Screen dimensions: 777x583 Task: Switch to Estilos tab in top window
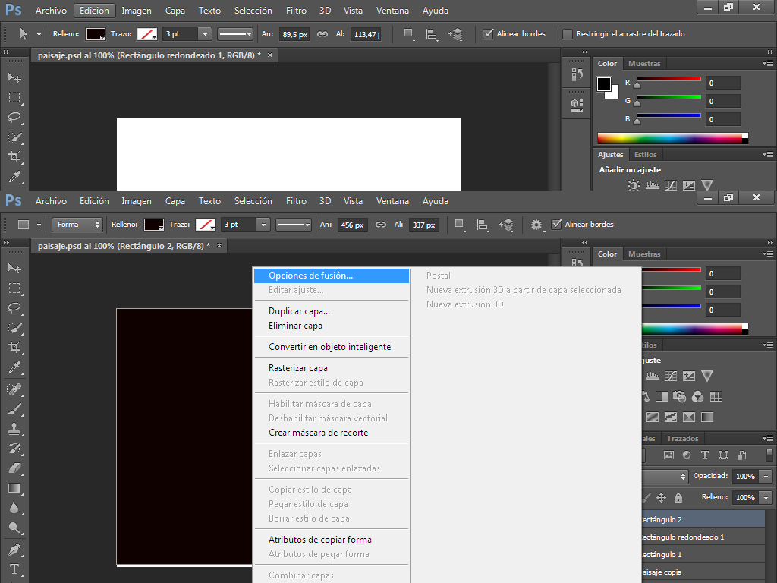tap(645, 155)
